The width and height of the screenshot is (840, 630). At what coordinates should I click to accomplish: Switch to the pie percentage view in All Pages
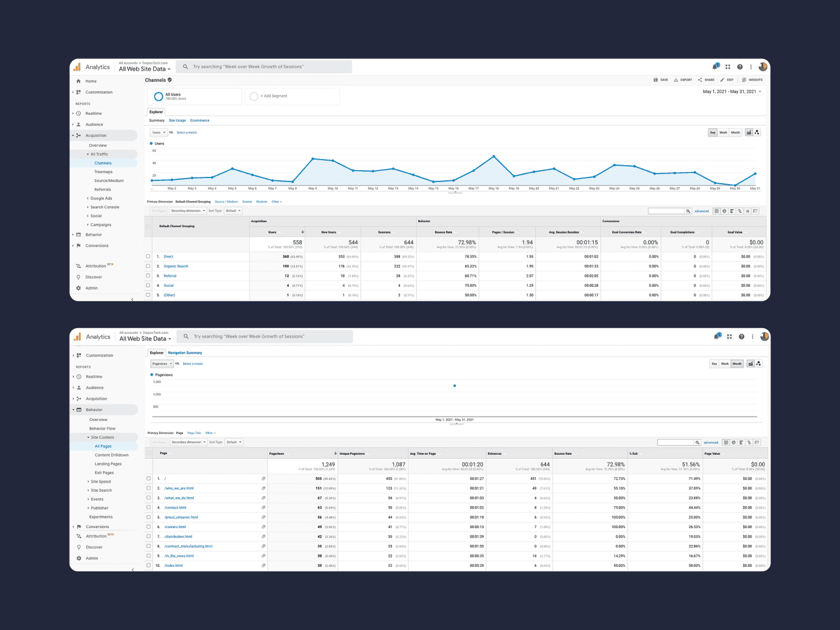coord(734,442)
